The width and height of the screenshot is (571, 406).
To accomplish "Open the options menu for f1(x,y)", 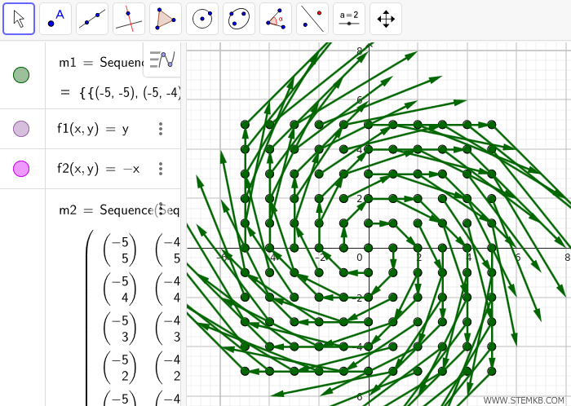I will tap(161, 129).
